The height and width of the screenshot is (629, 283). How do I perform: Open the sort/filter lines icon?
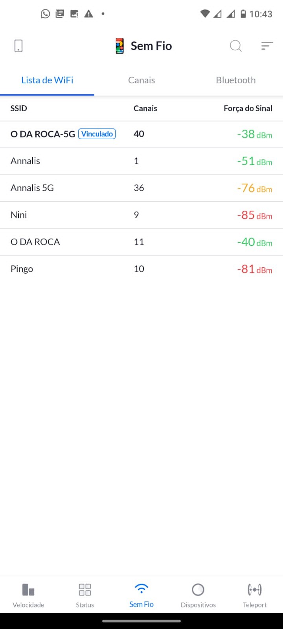[x=267, y=46]
